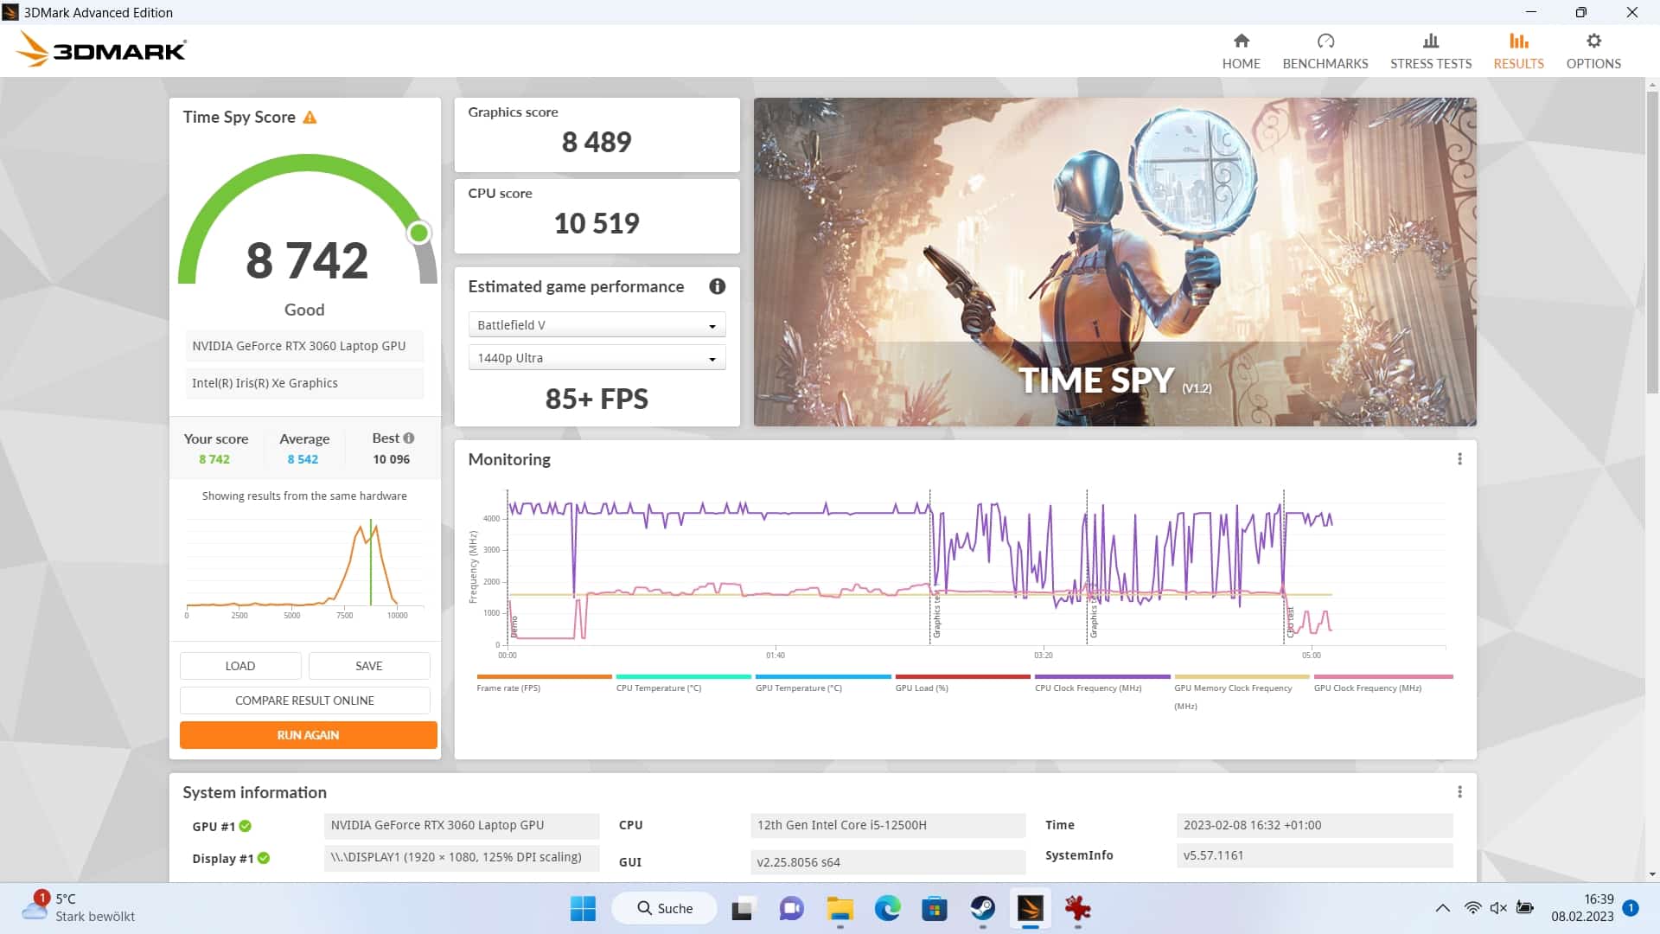Expand the 1440p Ultra resolution dropdown
The image size is (1660, 934).
(597, 358)
